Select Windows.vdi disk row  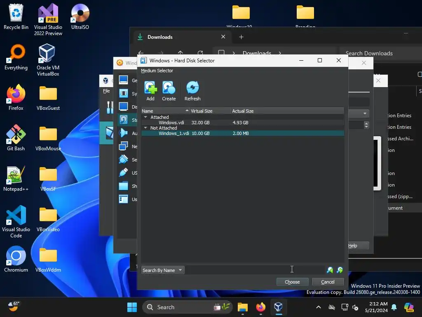(x=243, y=122)
